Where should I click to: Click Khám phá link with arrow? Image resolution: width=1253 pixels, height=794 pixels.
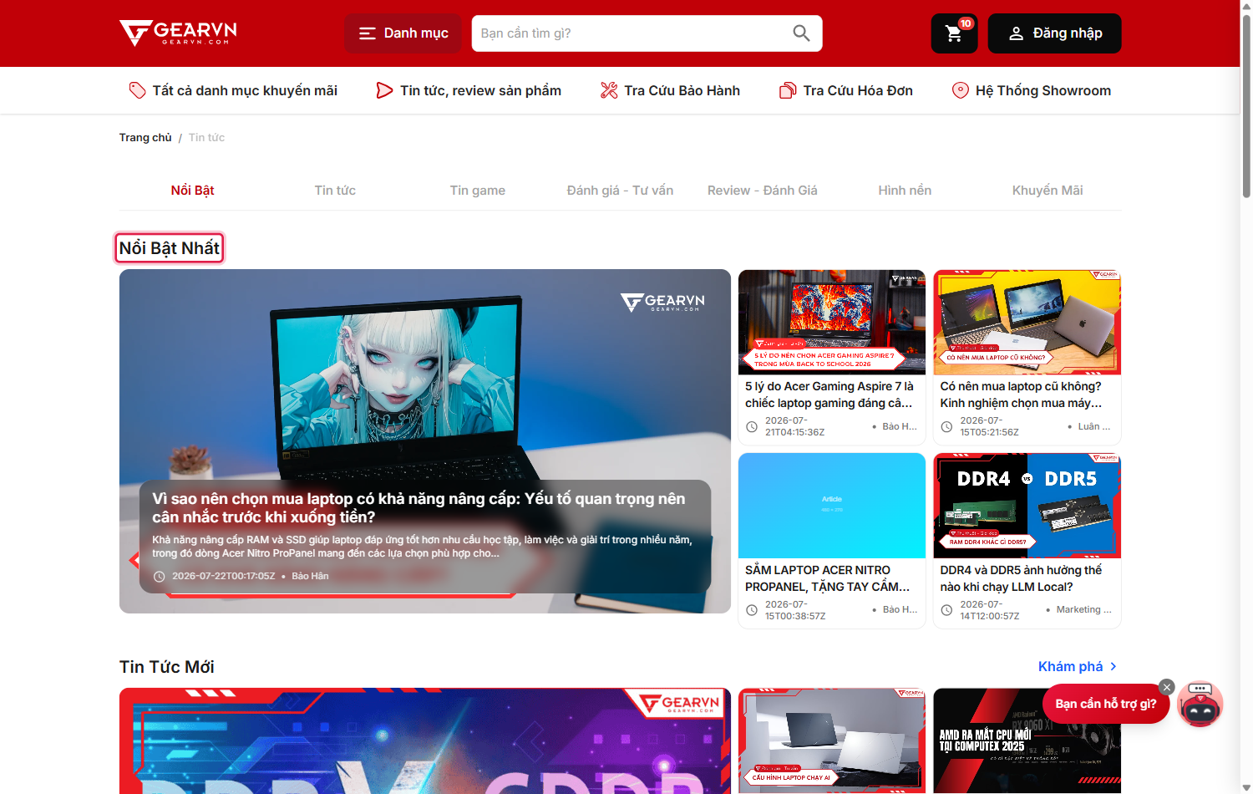(x=1078, y=666)
